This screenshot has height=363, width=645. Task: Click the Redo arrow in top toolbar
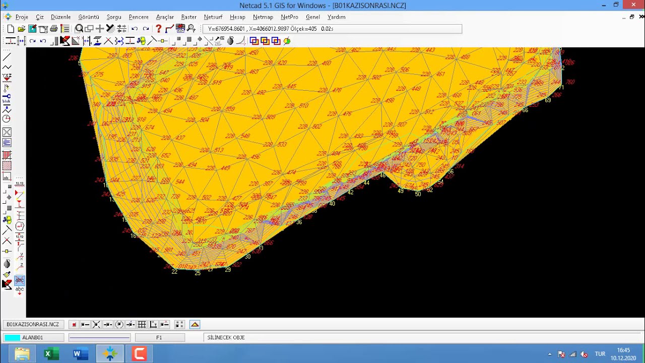(146, 29)
